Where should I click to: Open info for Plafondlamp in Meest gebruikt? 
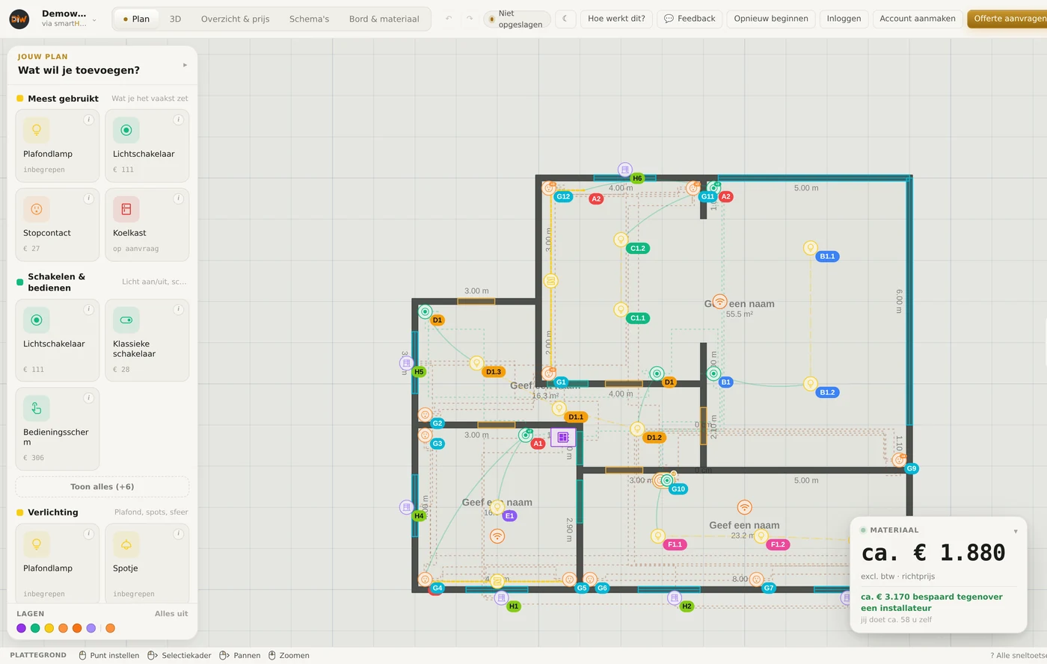(88, 120)
